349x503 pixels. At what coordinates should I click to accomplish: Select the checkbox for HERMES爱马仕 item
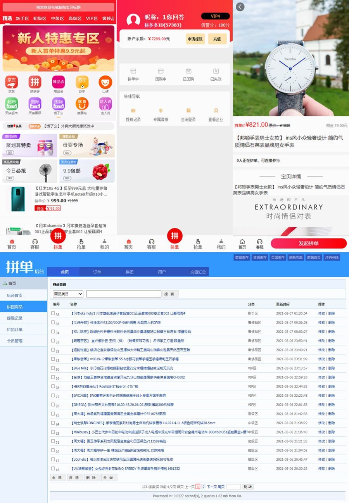tap(53, 386)
